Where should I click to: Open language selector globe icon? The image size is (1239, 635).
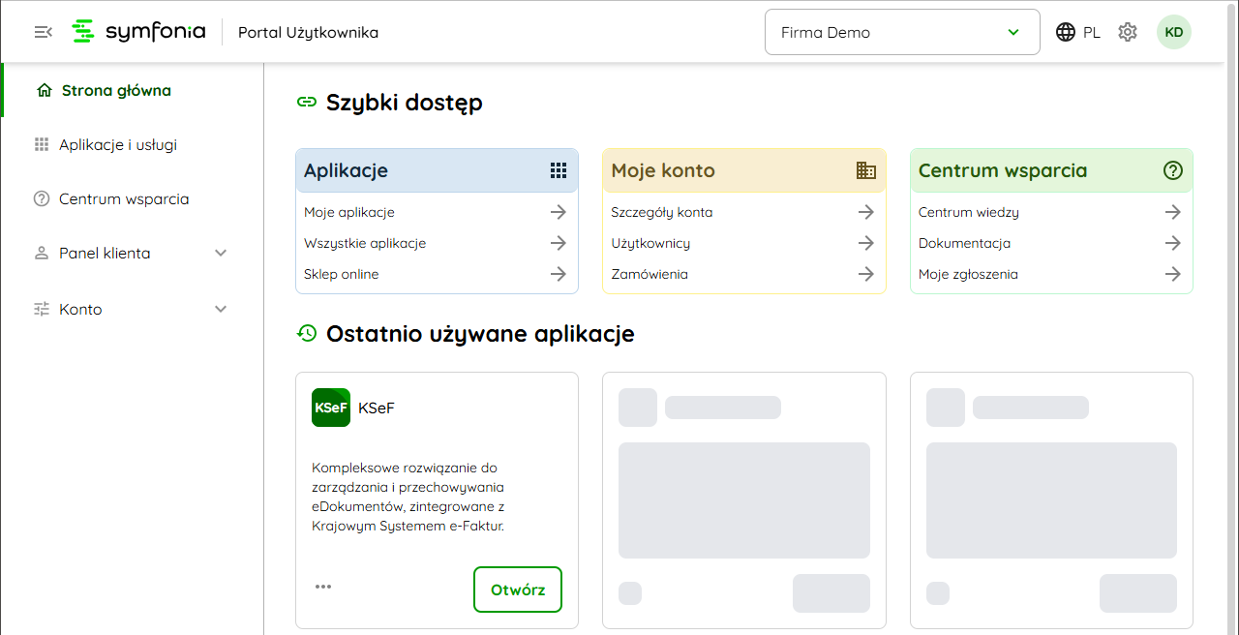point(1066,32)
